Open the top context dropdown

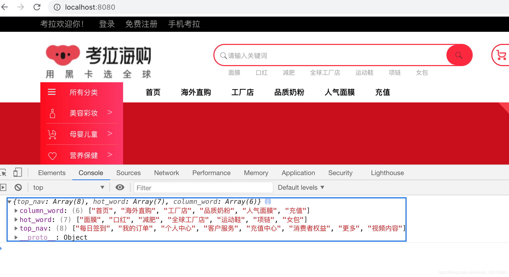coord(69,187)
